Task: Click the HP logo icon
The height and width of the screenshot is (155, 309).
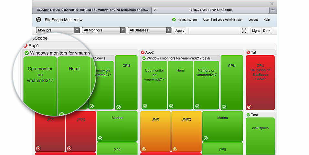Action: [x=38, y=19]
